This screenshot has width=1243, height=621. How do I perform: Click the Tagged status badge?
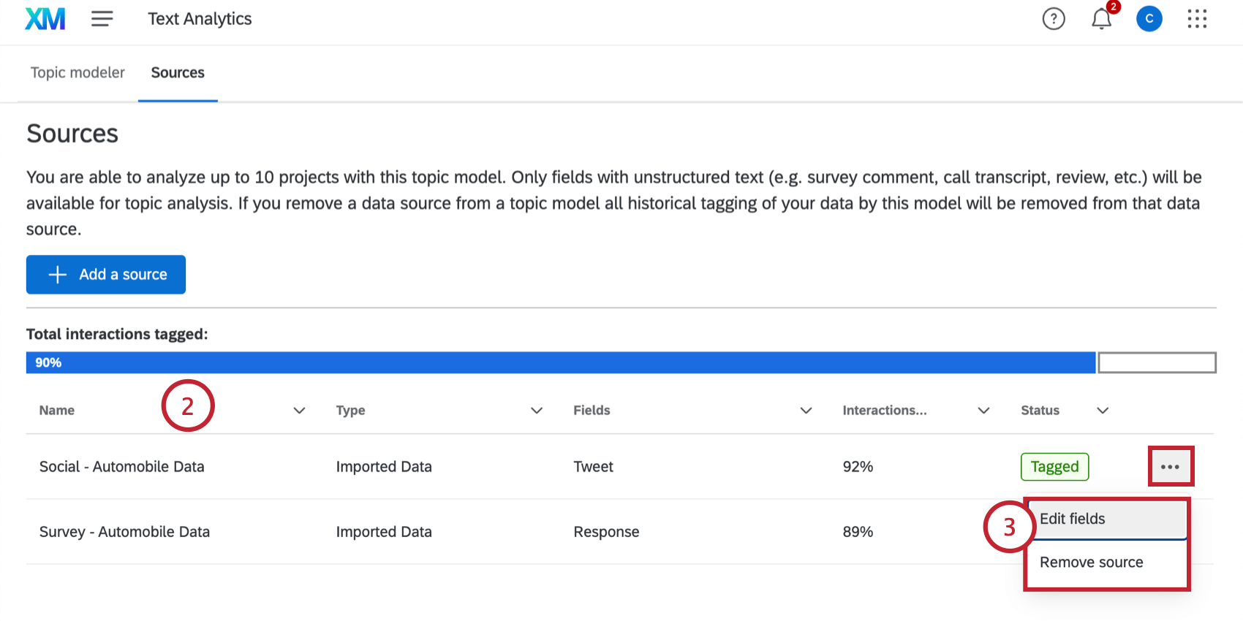point(1054,466)
